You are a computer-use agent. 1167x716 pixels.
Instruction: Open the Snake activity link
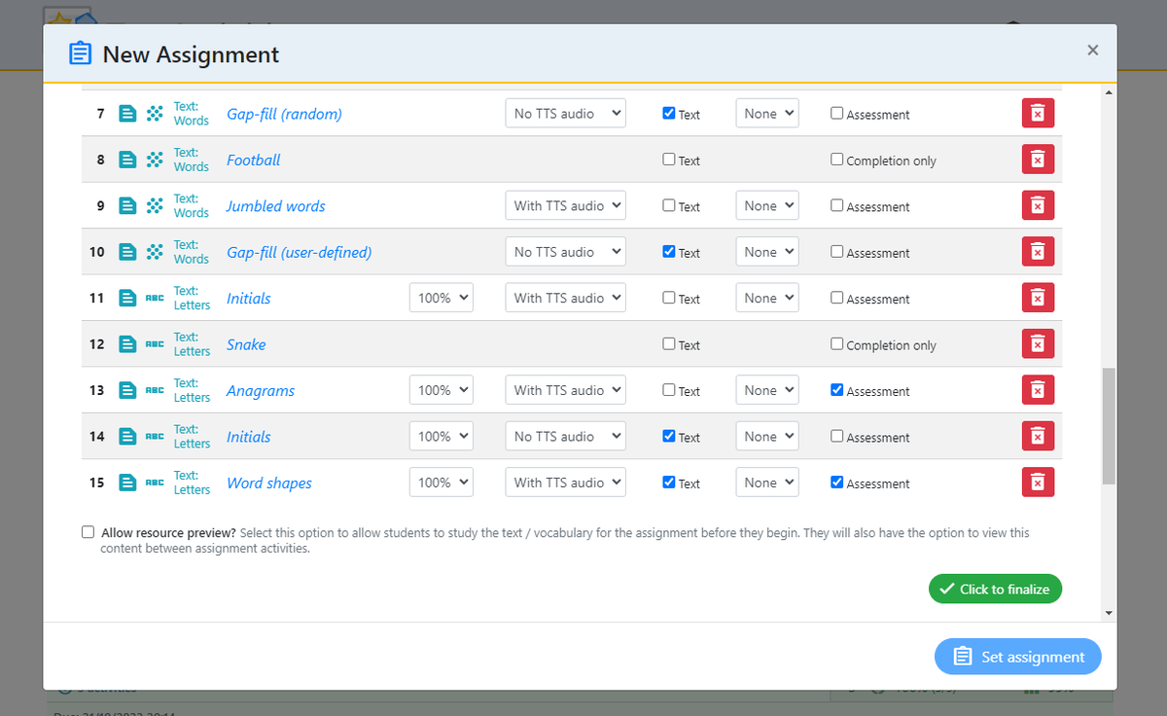click(x=246, y=344)
